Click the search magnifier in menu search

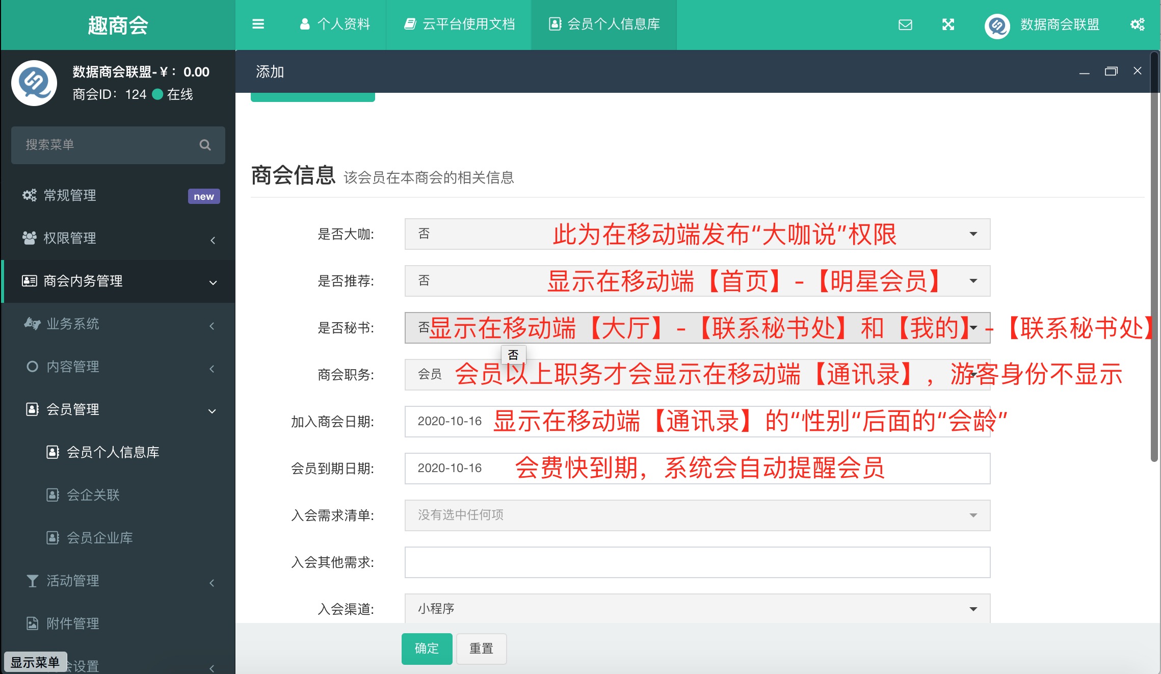point(205,145)
